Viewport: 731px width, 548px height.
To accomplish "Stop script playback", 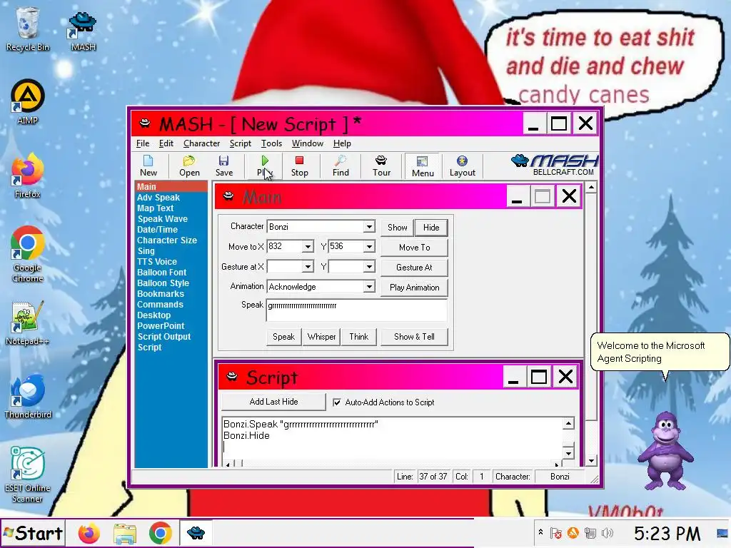I will [299, 166].
